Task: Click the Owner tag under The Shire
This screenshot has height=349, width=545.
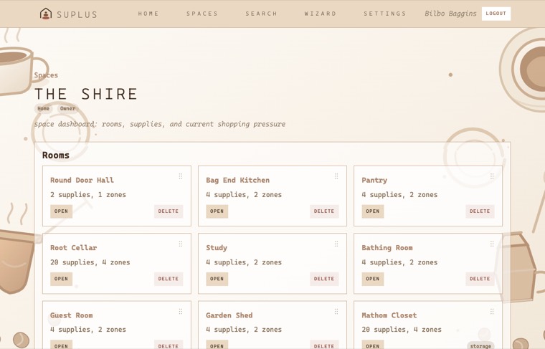Action: click(67, 108)
